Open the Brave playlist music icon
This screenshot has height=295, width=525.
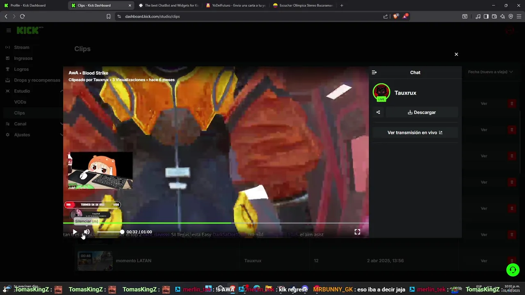[478, 16]
